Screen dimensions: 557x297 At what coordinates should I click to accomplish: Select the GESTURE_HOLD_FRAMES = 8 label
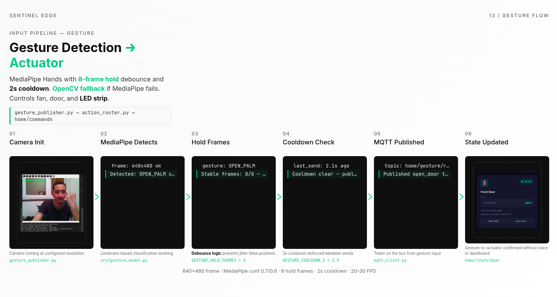coord(219,260)
